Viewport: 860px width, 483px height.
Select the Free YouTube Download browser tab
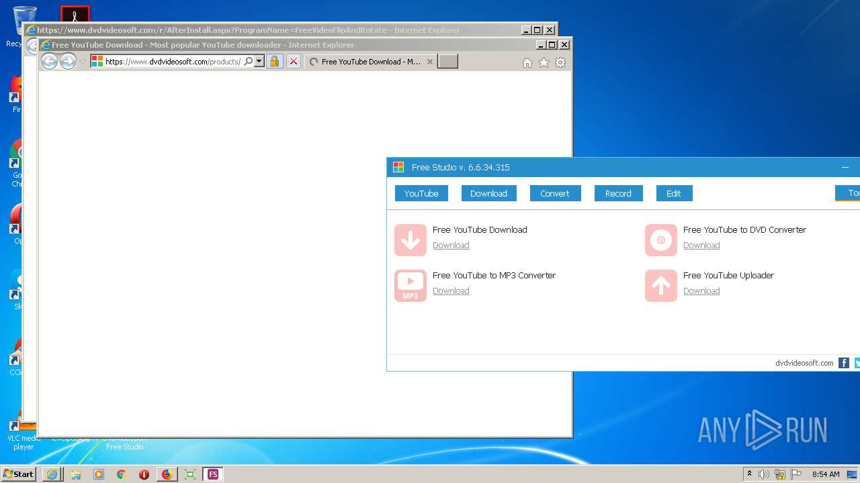pyautogui.click(x=371, y=62)
